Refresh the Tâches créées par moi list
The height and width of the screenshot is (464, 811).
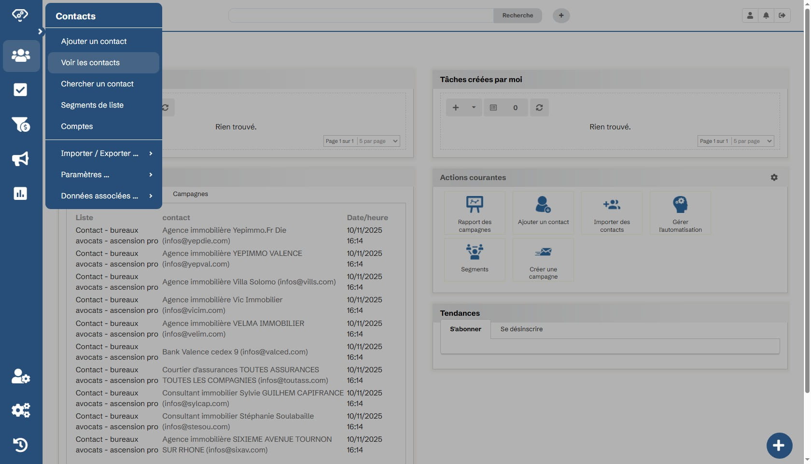[539, 107]
